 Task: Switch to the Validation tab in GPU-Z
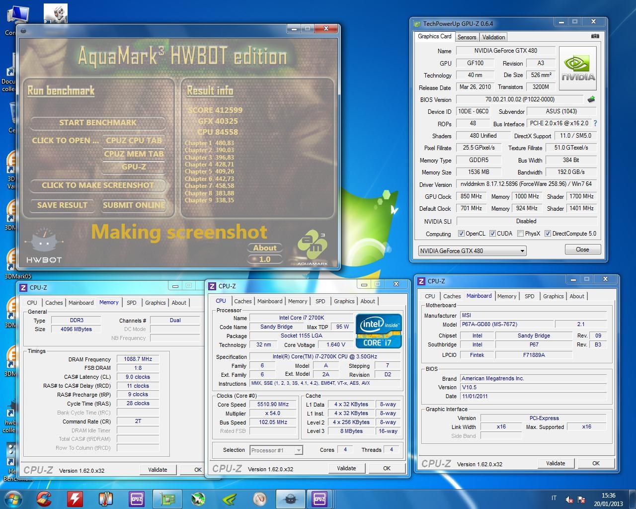[x=493, y=37]
